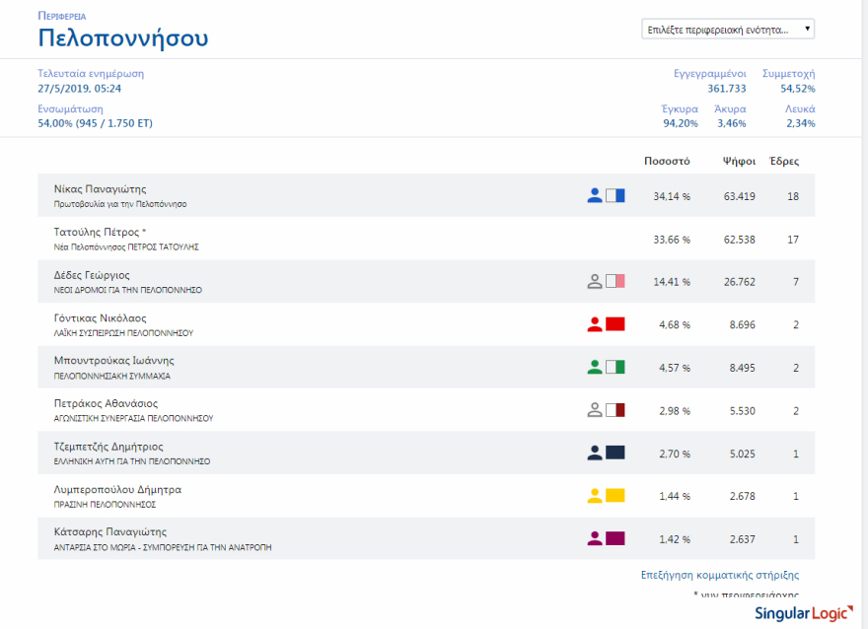The height and width of the screenshot is (629, 868).
Task: Select candidate name Τατούλης Πέτρος
Action: (100, 233)
